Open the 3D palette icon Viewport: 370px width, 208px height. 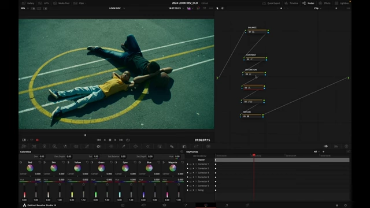(x=208, y=146)
